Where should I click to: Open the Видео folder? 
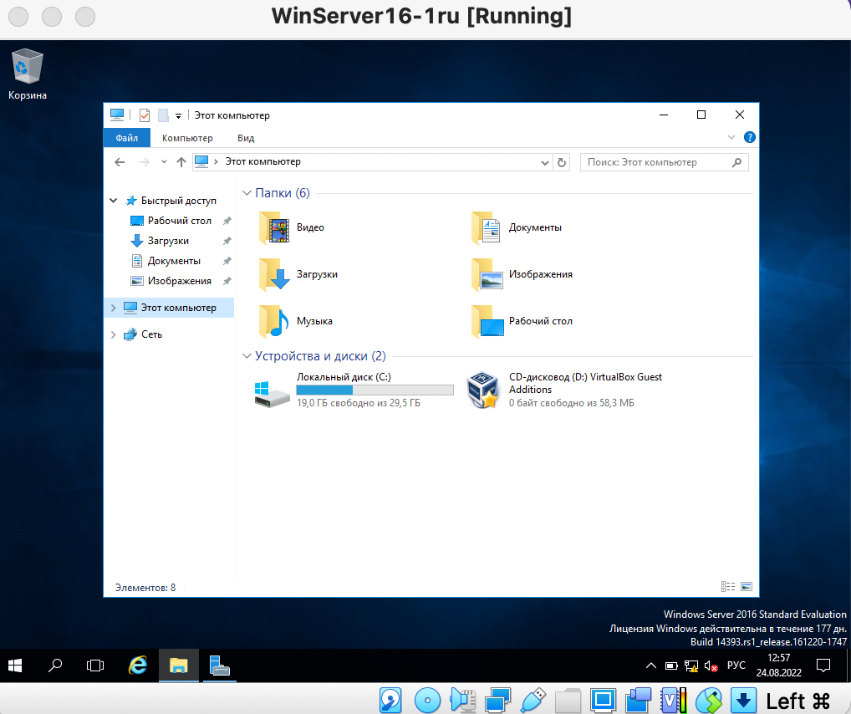click(x=292, y=227)
